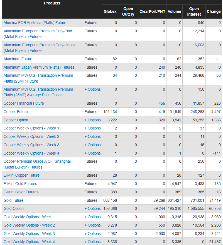223x245 pixels.
Task: Select Gold Future Globex value 802,158
Action: (x=110, y=200)
